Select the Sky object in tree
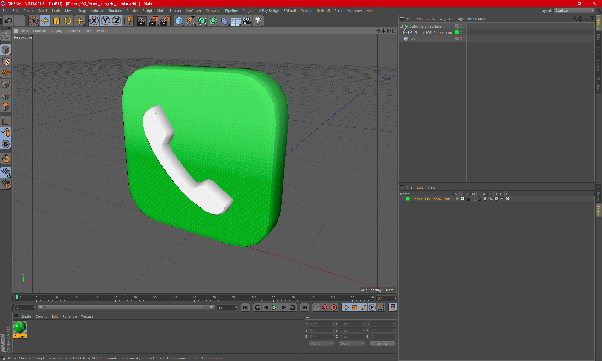Image resolution: width=602 pixels, height=361 pixels. [x=412, y=39]
